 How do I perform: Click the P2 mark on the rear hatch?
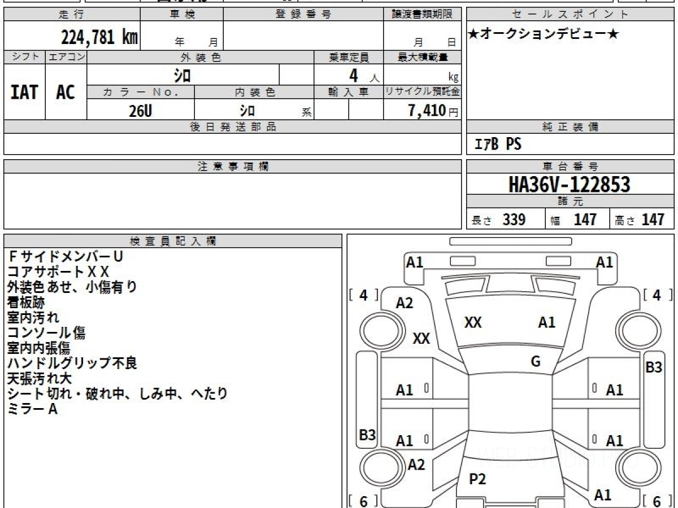(x=478, y=479)
